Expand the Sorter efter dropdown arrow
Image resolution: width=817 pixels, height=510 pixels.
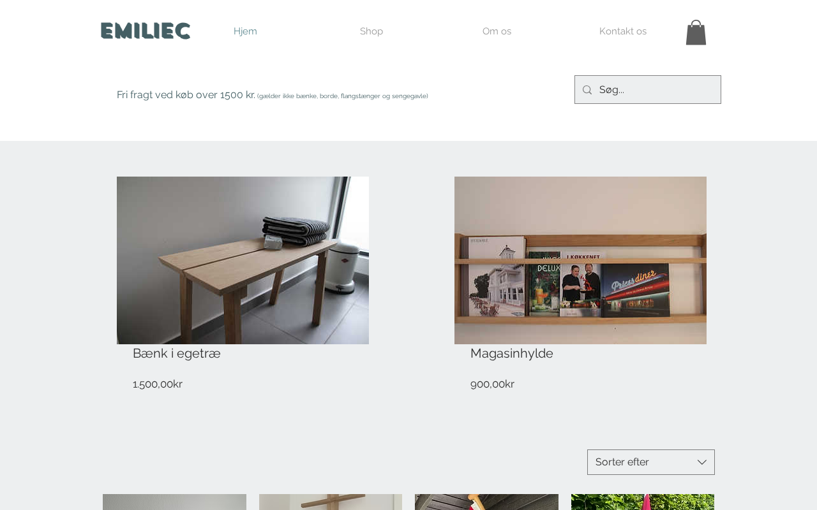click(x=701, y=462)
